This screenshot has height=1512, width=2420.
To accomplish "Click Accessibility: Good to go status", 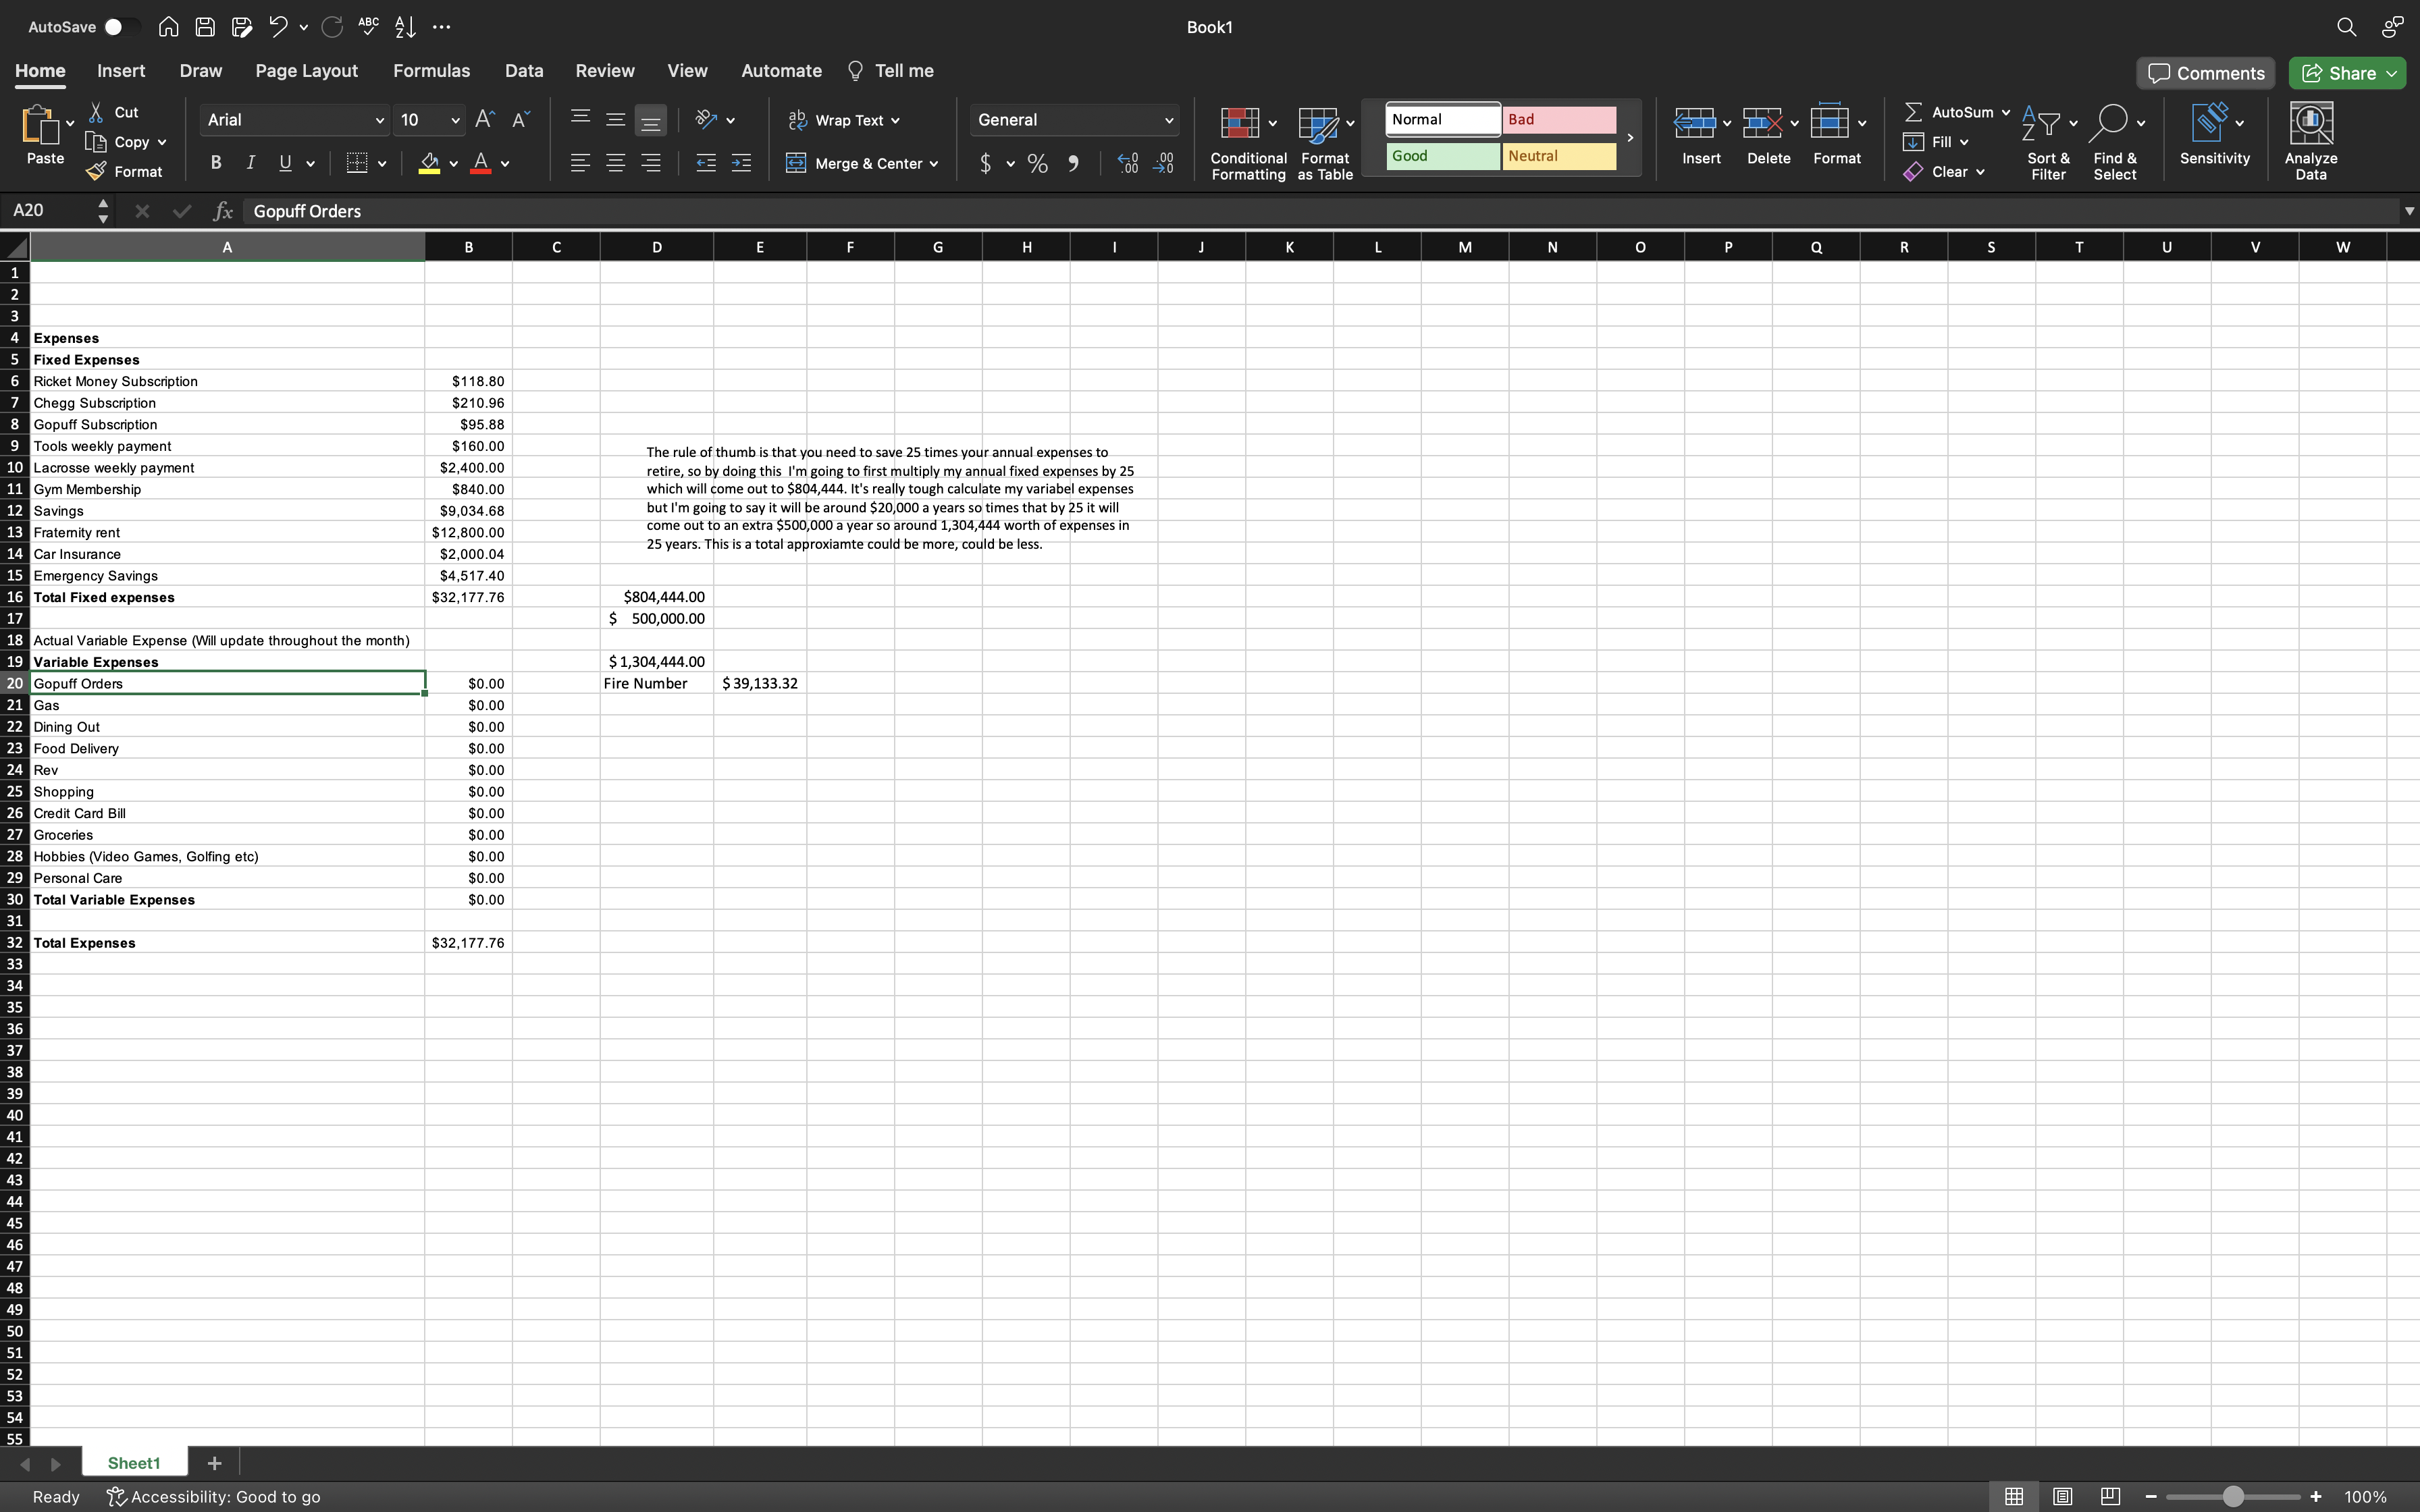I will click(x=214, y=1496).
